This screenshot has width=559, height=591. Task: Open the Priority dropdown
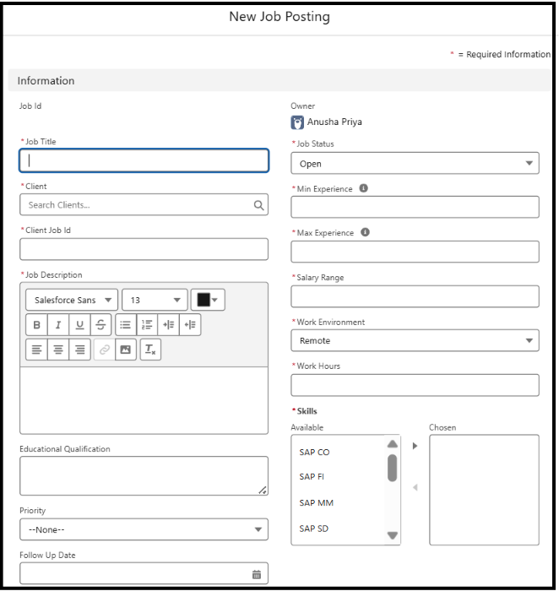coord(144,529)
